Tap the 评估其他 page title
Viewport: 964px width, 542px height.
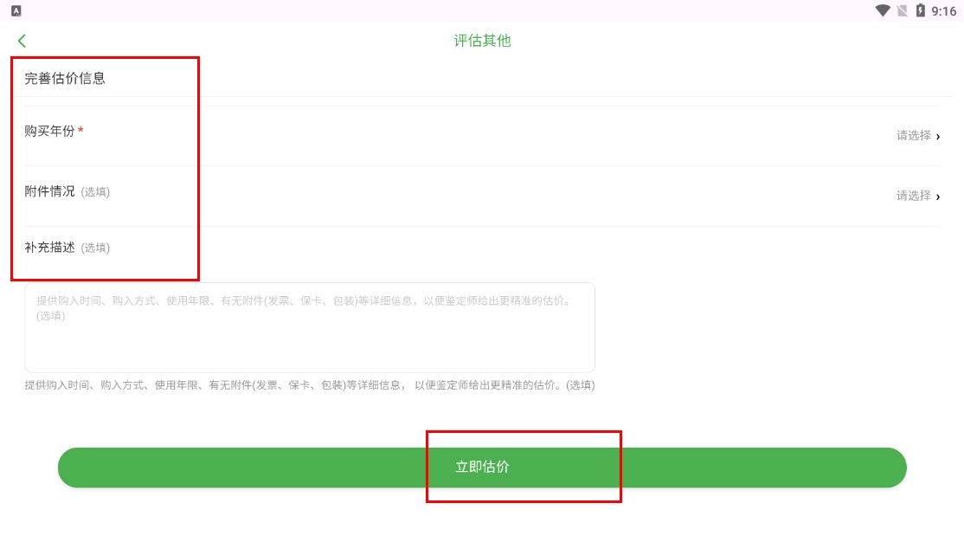click(x=482, y=41)
